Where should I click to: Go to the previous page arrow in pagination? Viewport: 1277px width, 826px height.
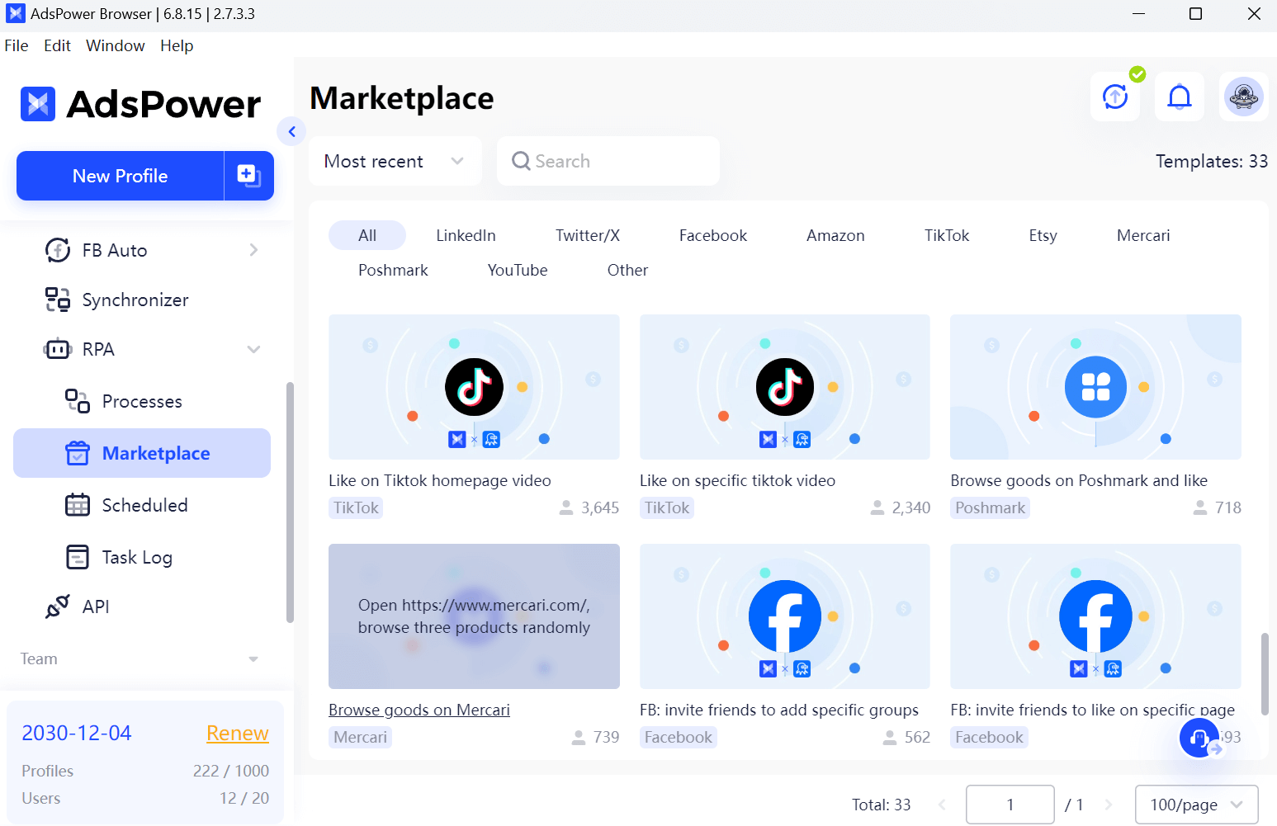[x=942, y=805]
